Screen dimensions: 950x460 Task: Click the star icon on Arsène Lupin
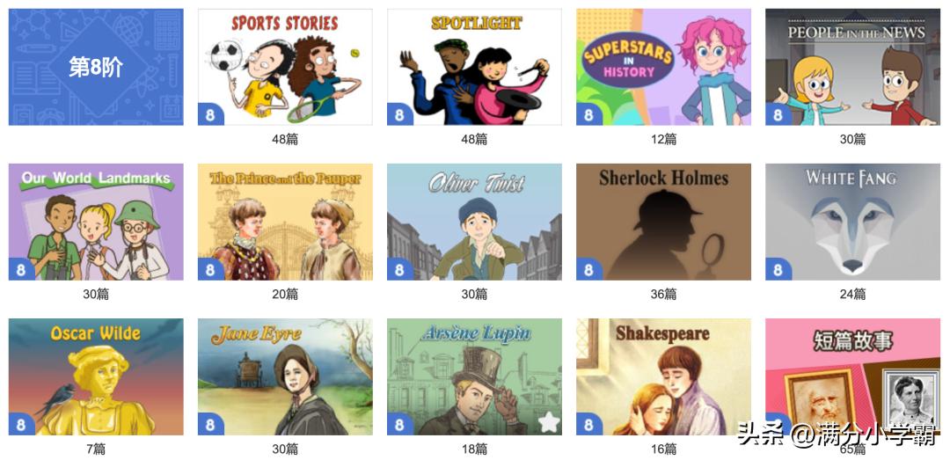(x=548, y=422)
